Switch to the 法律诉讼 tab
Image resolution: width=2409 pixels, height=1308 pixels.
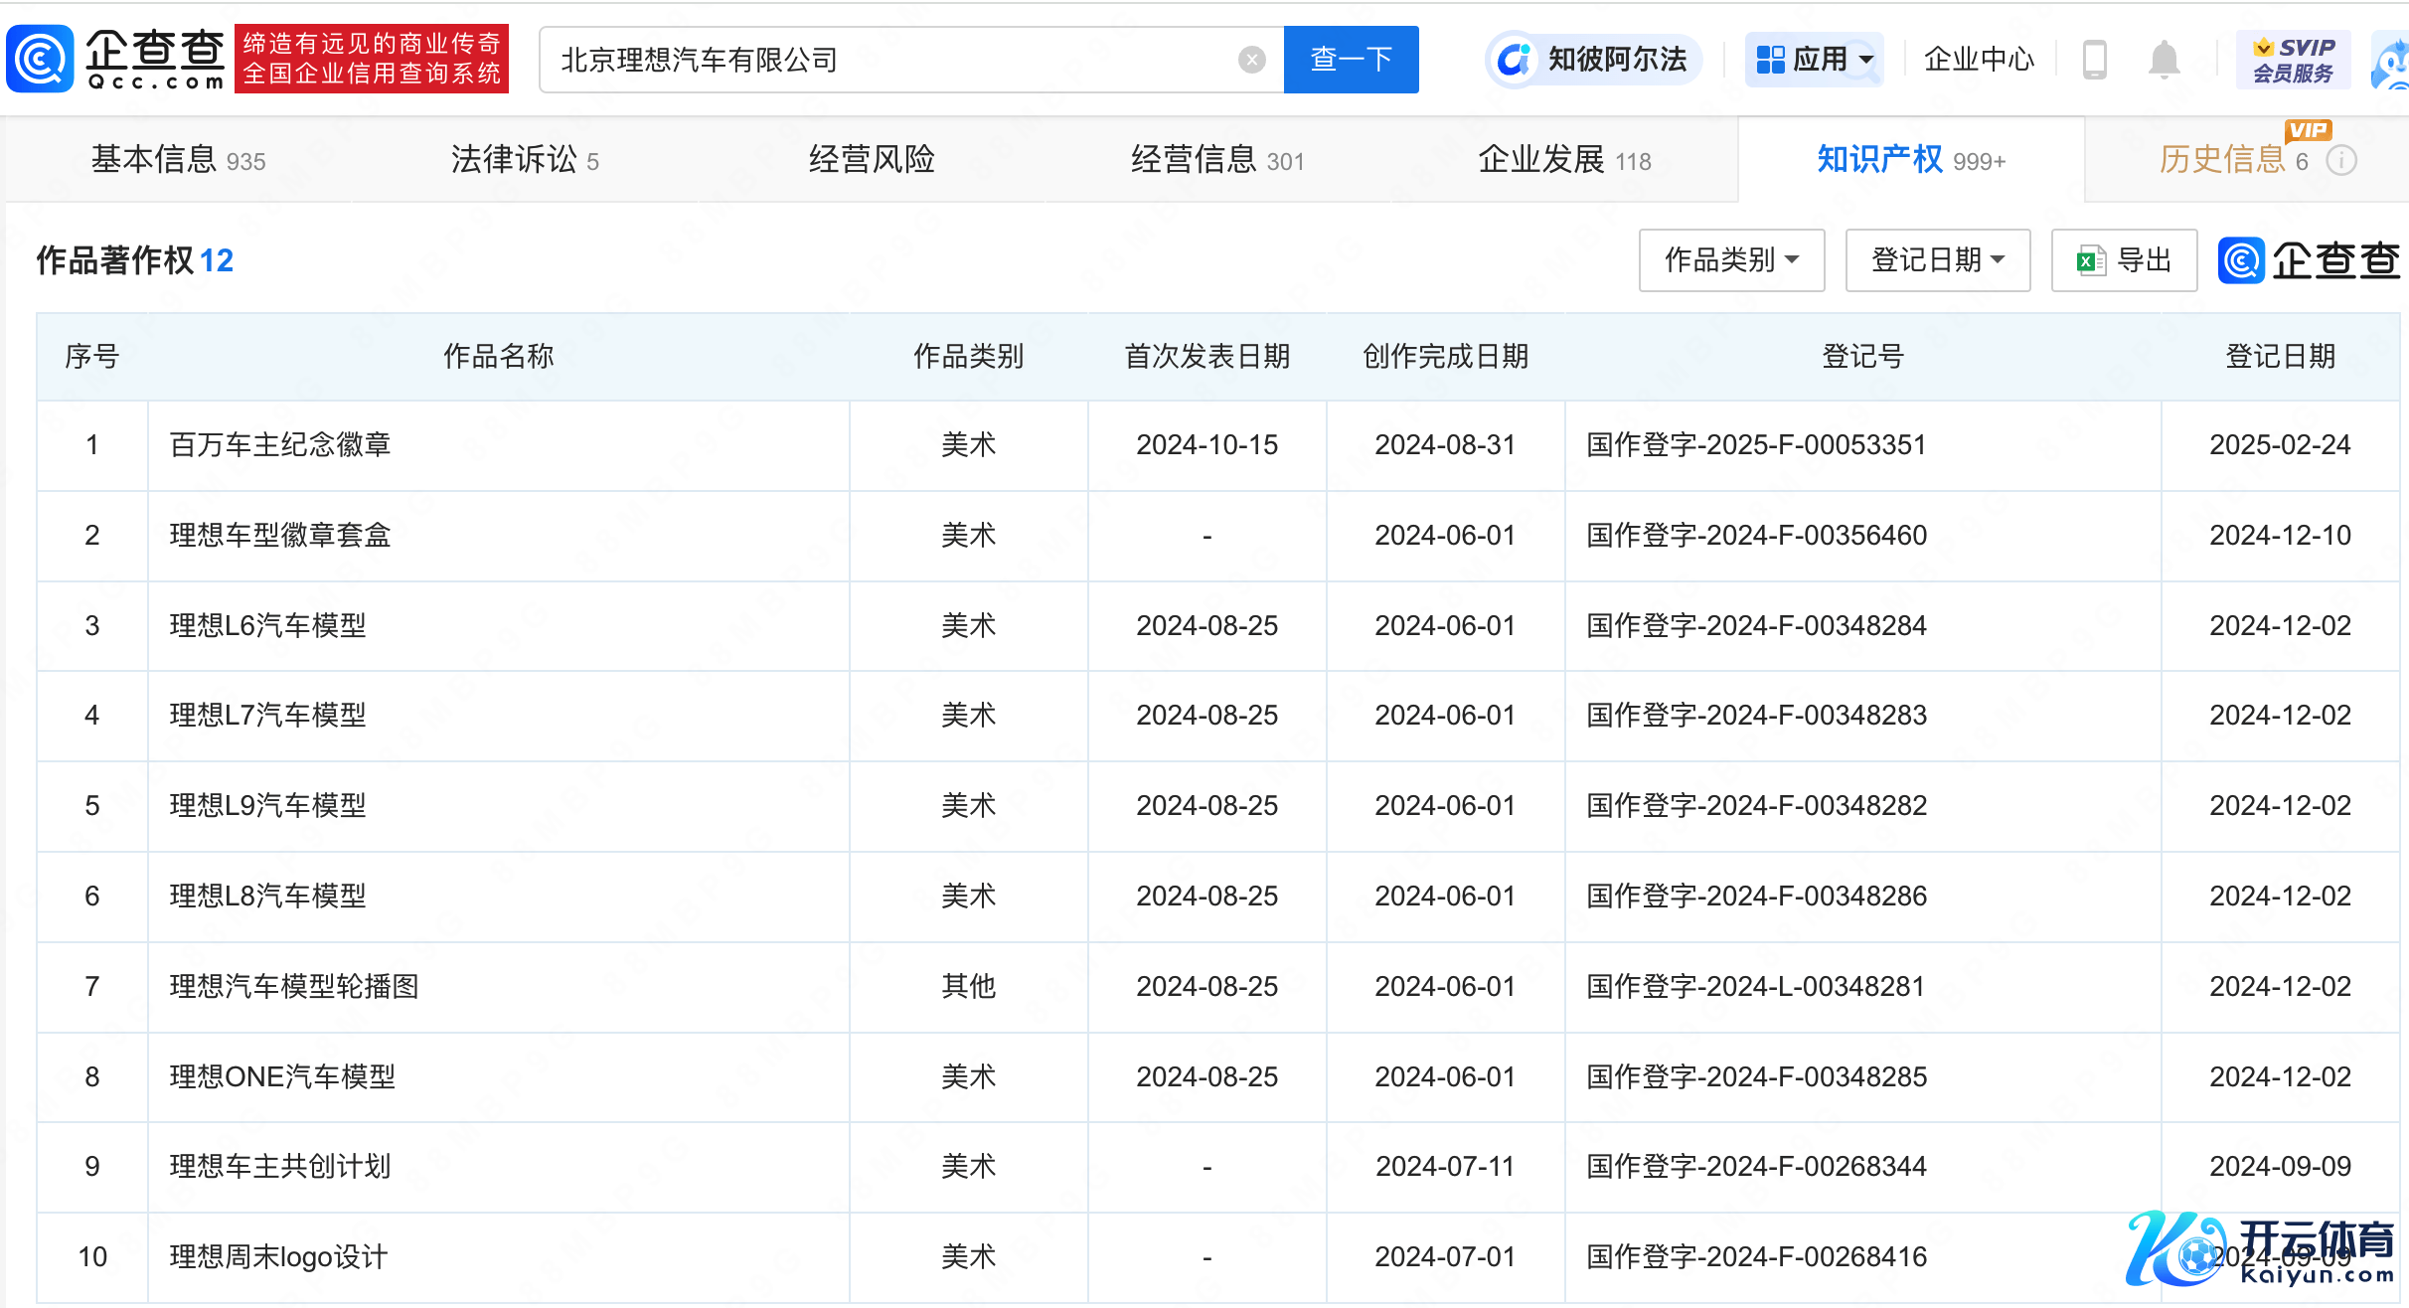point(524,159)
